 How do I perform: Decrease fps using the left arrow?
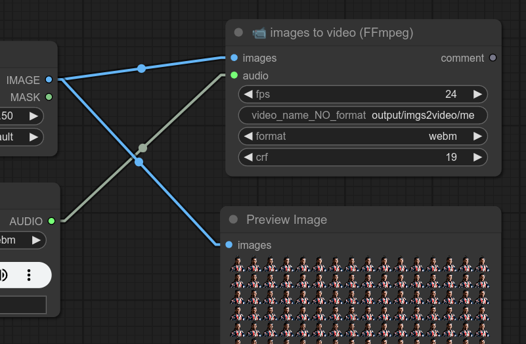click(248, 94)
